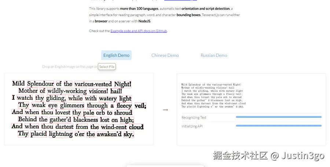Click boxed word 'various-vested' in poem image
330x167 pixels.
[93, 84]
